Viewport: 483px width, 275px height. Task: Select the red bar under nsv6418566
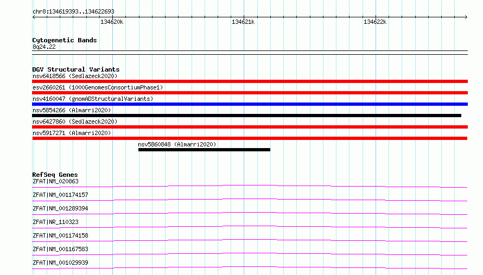coord(250,81)
